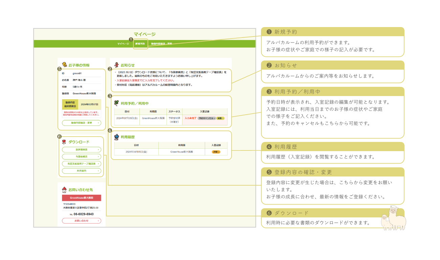Click the red doll icon beside お知らせ
This screenshot has height=260, width=440.
(116, 64)
